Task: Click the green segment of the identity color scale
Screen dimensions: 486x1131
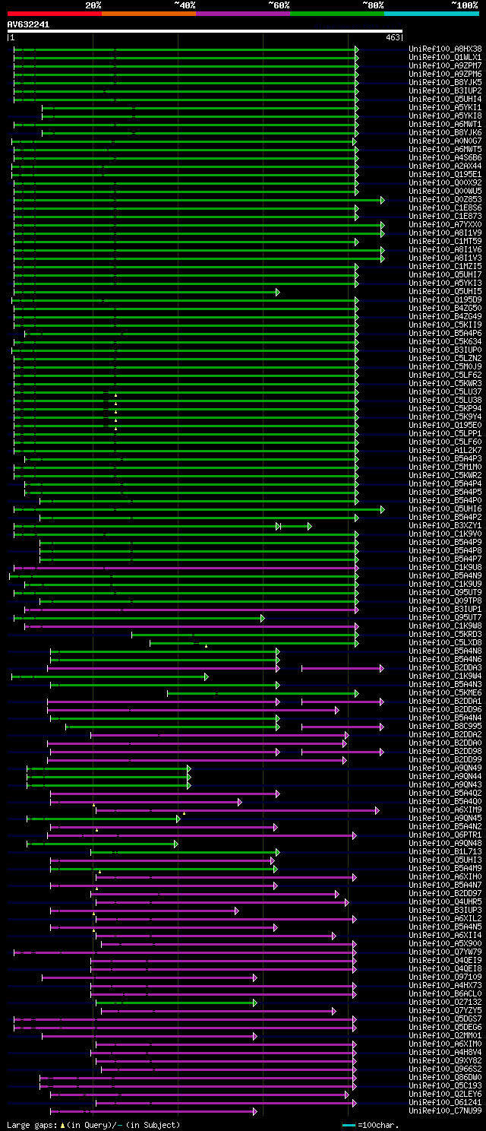Action: [336, 14]
